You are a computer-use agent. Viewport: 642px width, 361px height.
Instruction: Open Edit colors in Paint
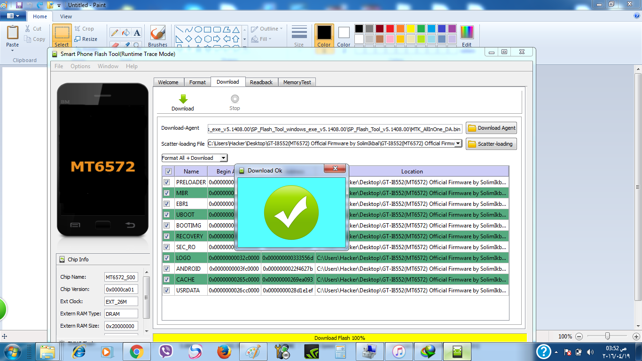coord(467,36)
